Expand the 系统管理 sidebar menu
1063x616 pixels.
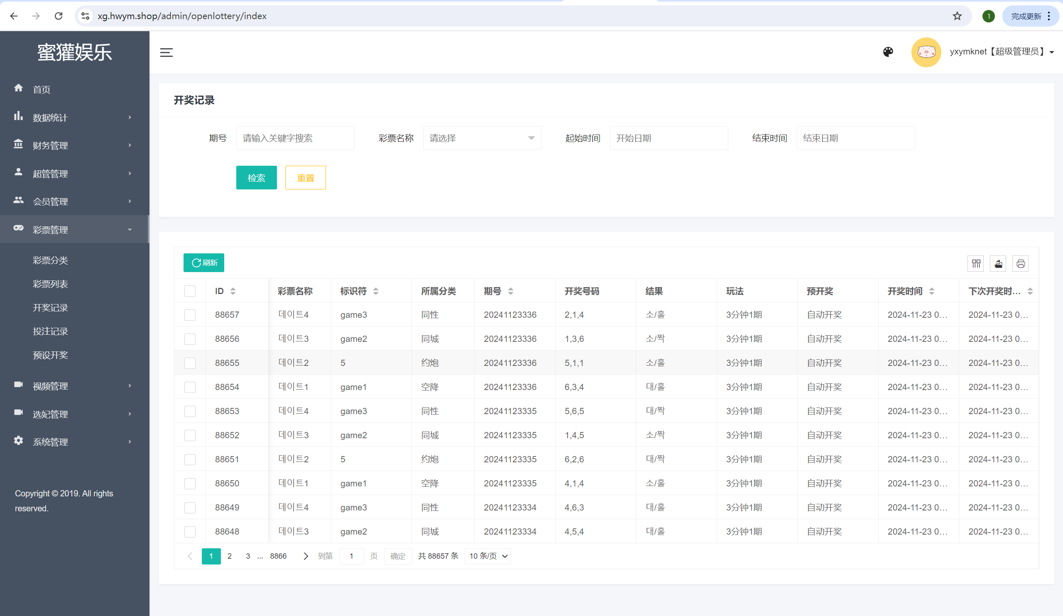click(x=75, y=442)
